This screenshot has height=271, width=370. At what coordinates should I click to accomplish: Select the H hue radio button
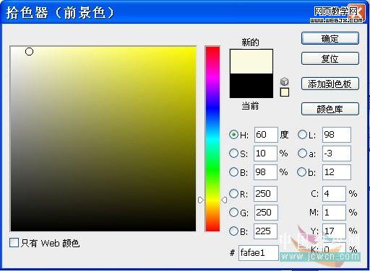(233, 135)
